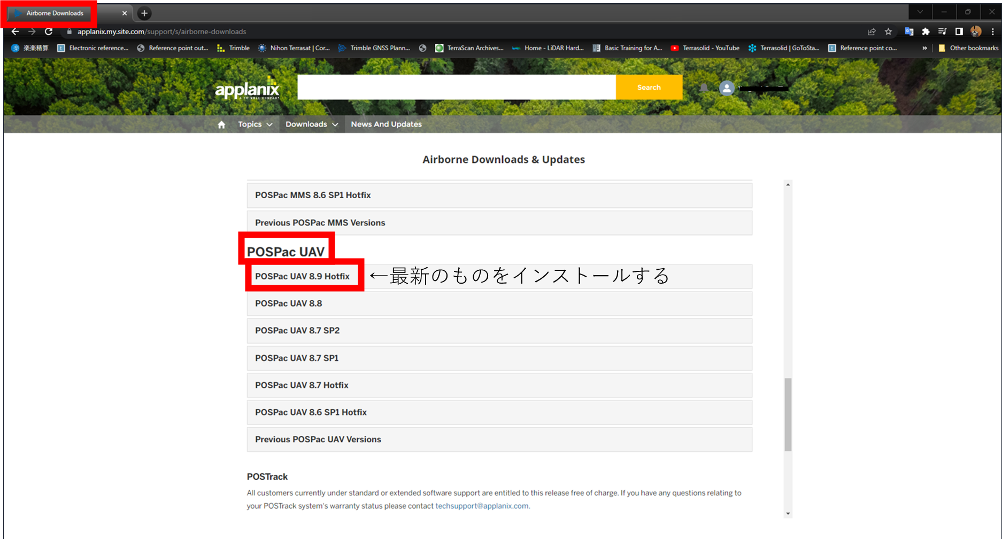Click the list scroll-up arrow
Image resolution: width=1002 pixels, height=539 pixels.
coord(788,185)
